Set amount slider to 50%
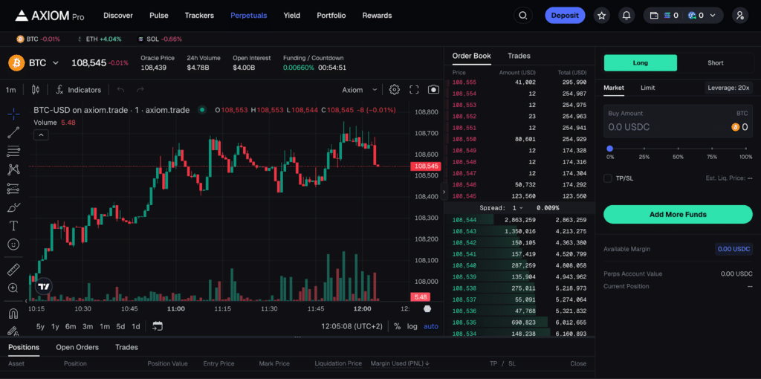The width and height of the screenshot is (761, 379). coord(678,149)
